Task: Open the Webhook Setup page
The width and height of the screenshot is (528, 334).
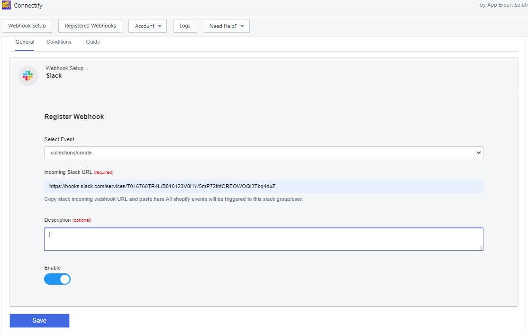Action: (x=27, y=26)
